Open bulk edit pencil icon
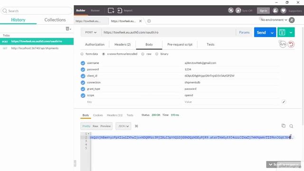Viewport: 304px width, 171px height. pyautogui.click(x=284, y=102)
